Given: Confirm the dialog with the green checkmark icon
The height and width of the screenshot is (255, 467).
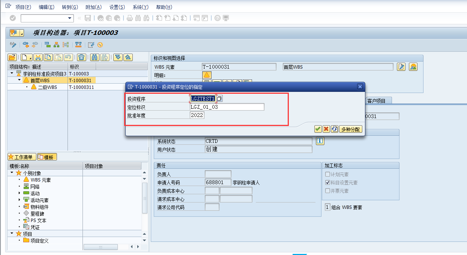Looking at the screenshot, I should click(x=318, y=129).
